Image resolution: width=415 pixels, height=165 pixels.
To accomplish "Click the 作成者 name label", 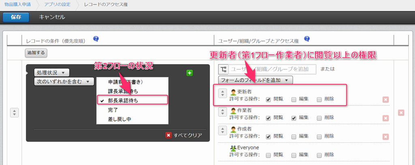I will coord(244,129).
